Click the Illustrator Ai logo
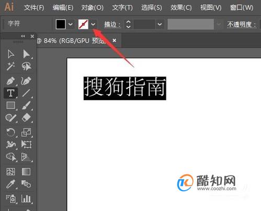Screen dimensions: 261x211 pos(9,7)
